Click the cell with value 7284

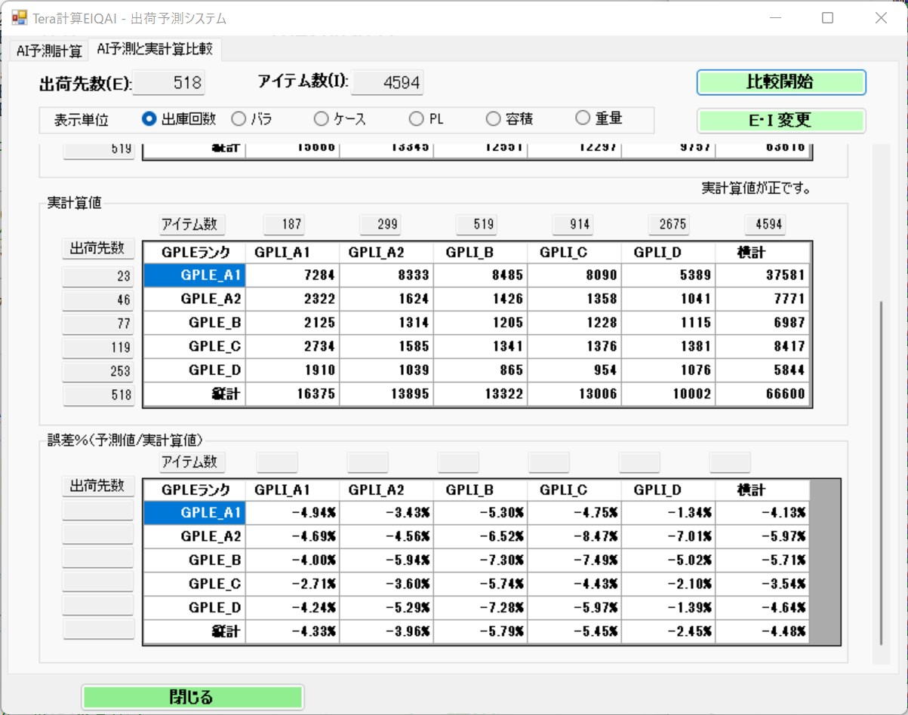292,275
